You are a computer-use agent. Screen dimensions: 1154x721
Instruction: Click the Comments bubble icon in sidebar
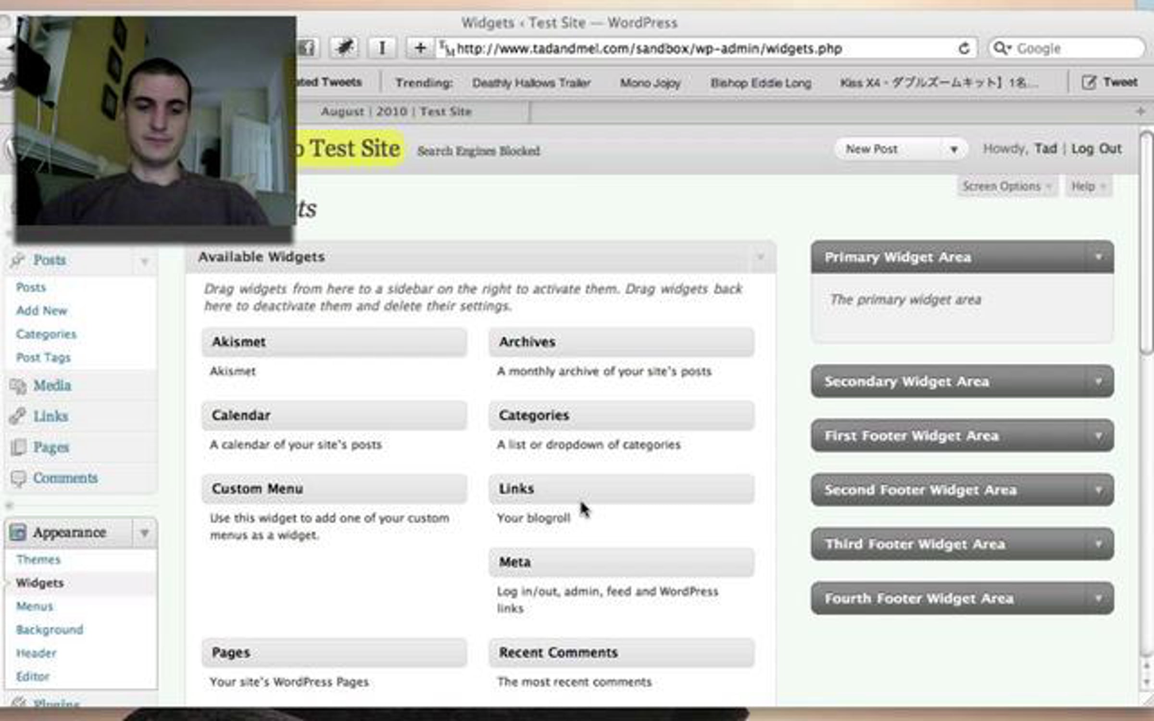click(18, 478)
